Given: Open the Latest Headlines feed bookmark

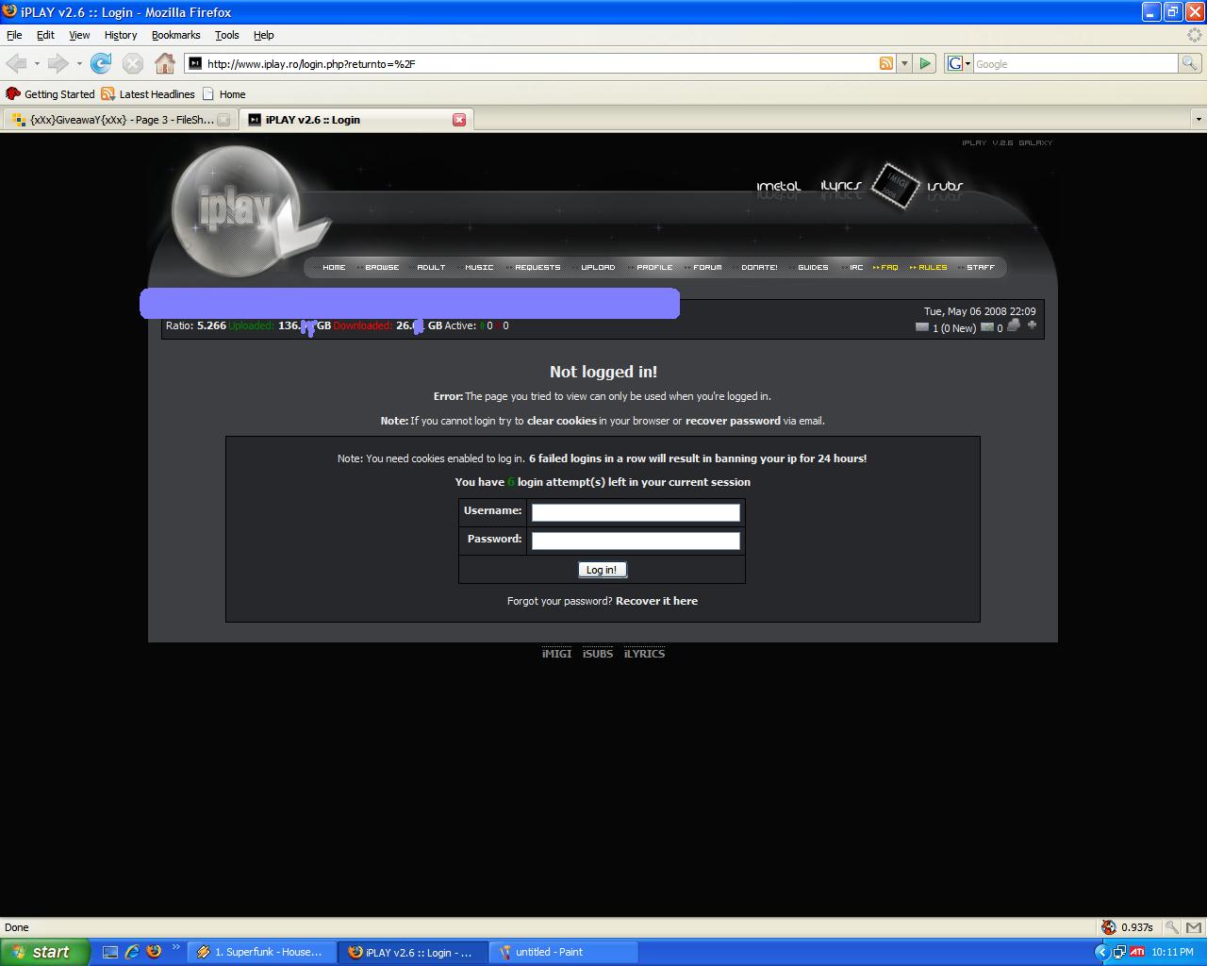Looking at the screenshot, I should click(148, 94).
